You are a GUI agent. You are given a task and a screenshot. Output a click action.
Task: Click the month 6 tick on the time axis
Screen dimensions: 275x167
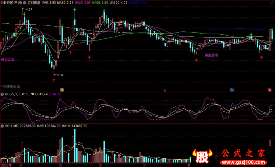100,165
